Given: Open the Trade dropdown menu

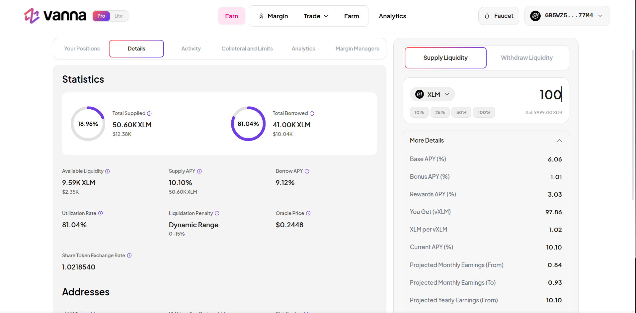Looking at the screenshot, I should click(316, 16).
